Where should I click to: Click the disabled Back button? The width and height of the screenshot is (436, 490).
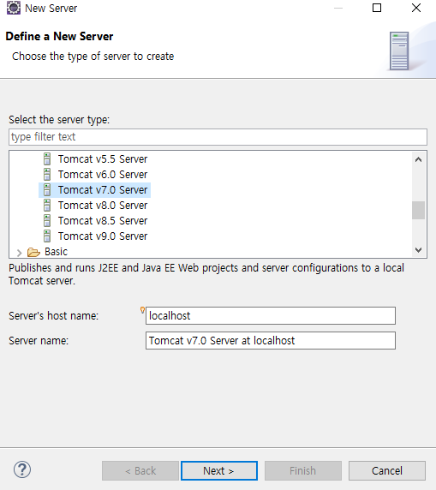pos(140,470)
